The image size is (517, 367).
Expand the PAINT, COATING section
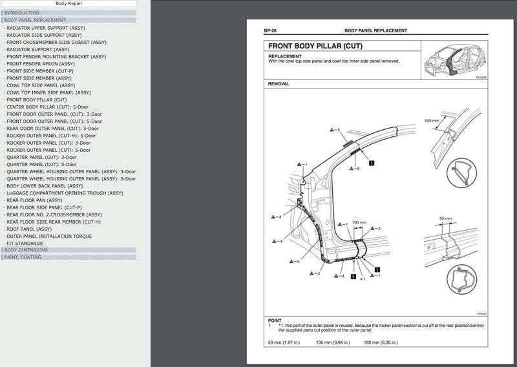[x=23, y=257]
